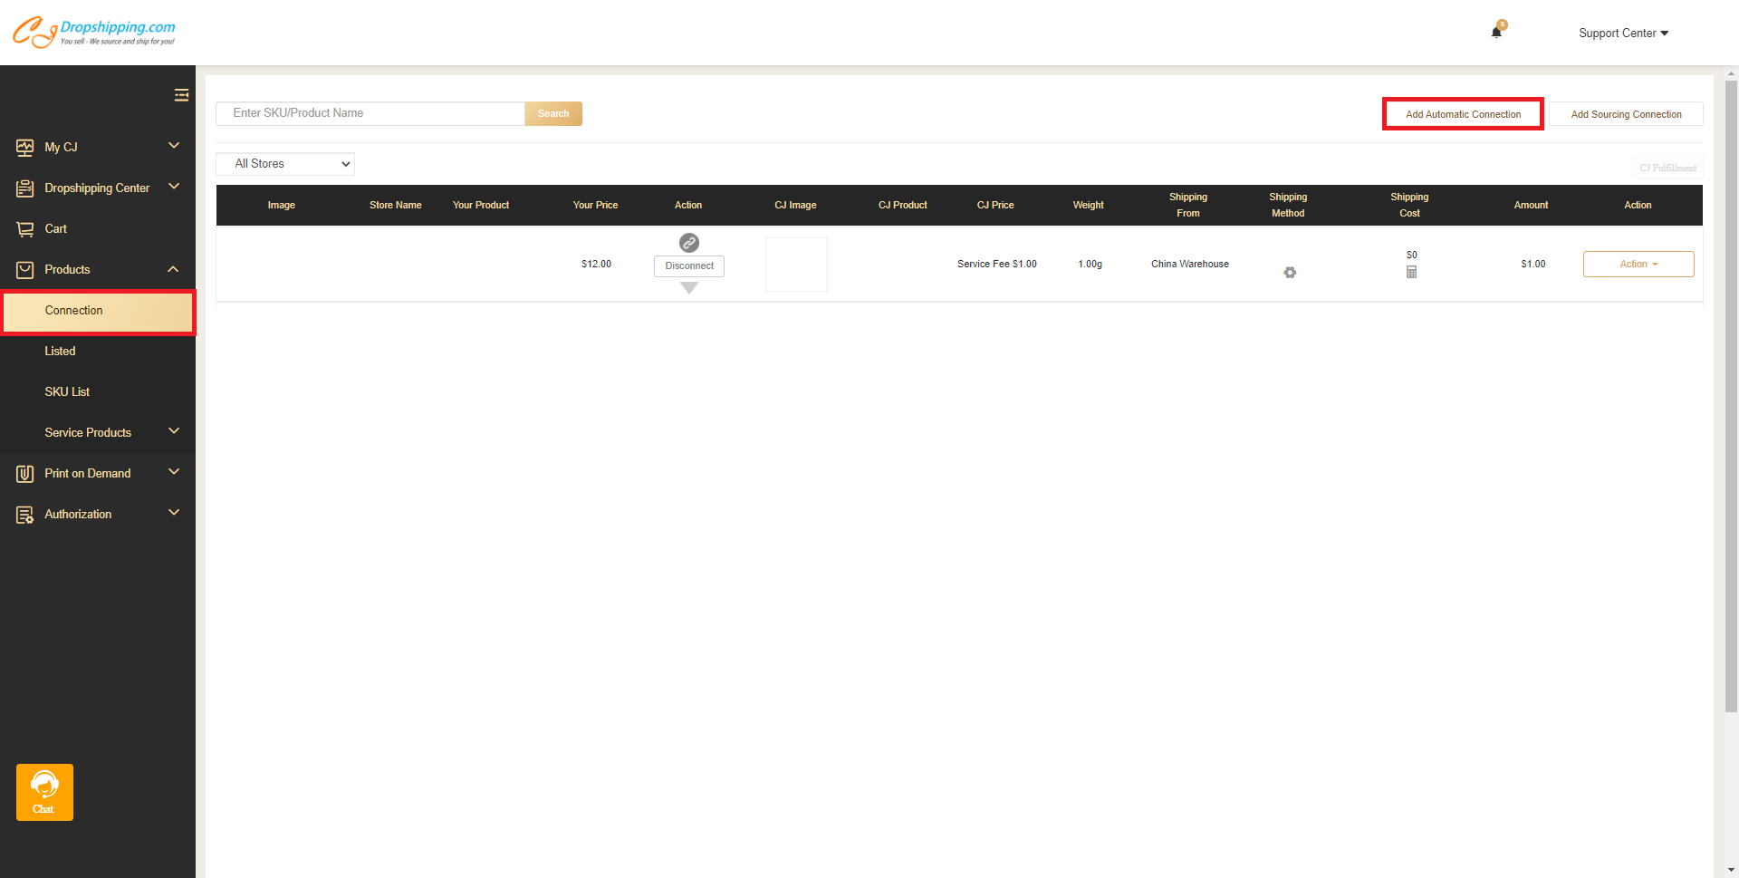1739x878 pixels.
Task: Click the CJ image thumbnail placeholder
Action: [x=796, y=265]
